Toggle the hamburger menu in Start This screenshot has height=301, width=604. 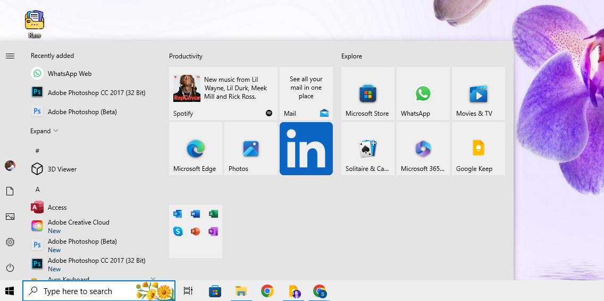(10, 56)
